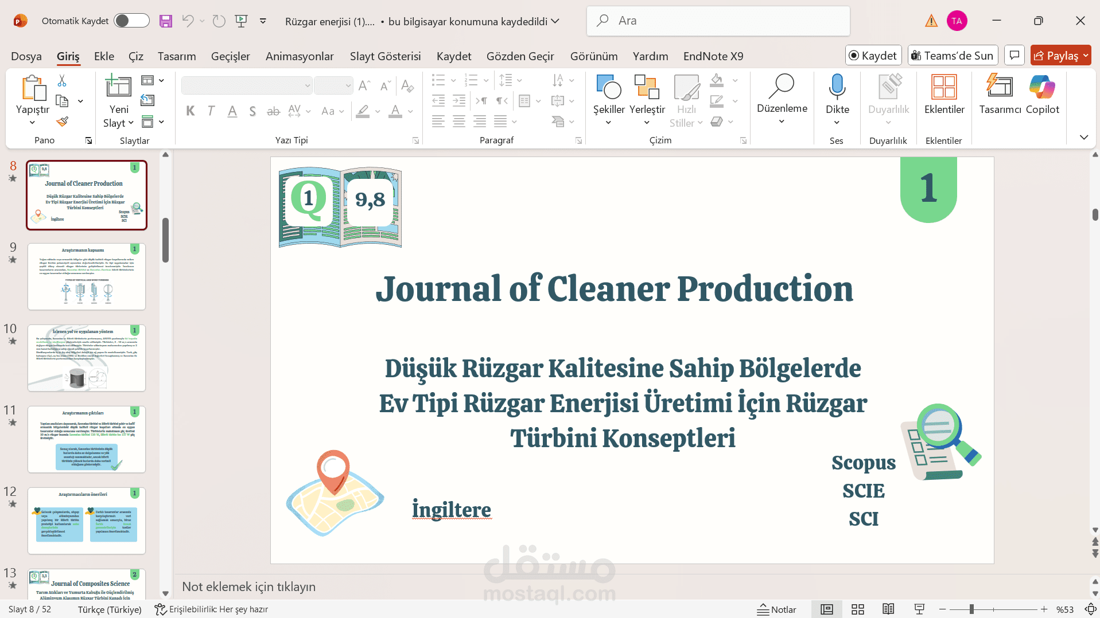Click fit slide to window icon
The width and height of the screenshot is (1100, 618).
[x=1091, y=609]
